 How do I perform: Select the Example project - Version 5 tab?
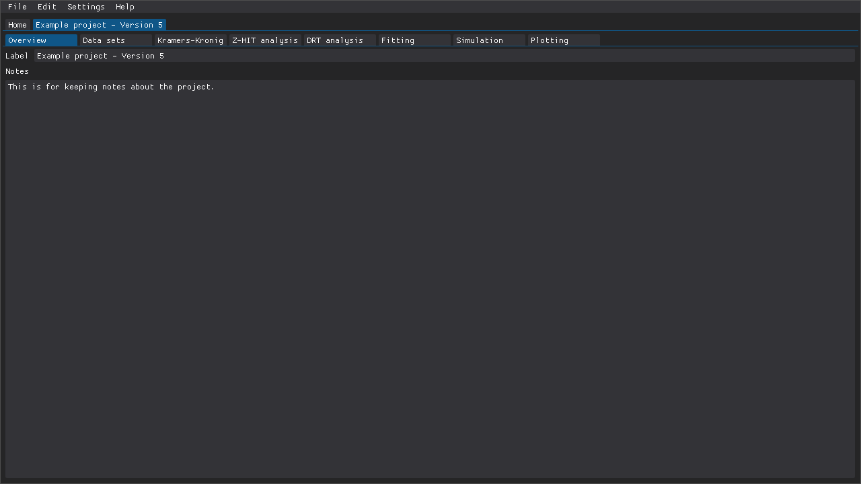coord(100,25)
